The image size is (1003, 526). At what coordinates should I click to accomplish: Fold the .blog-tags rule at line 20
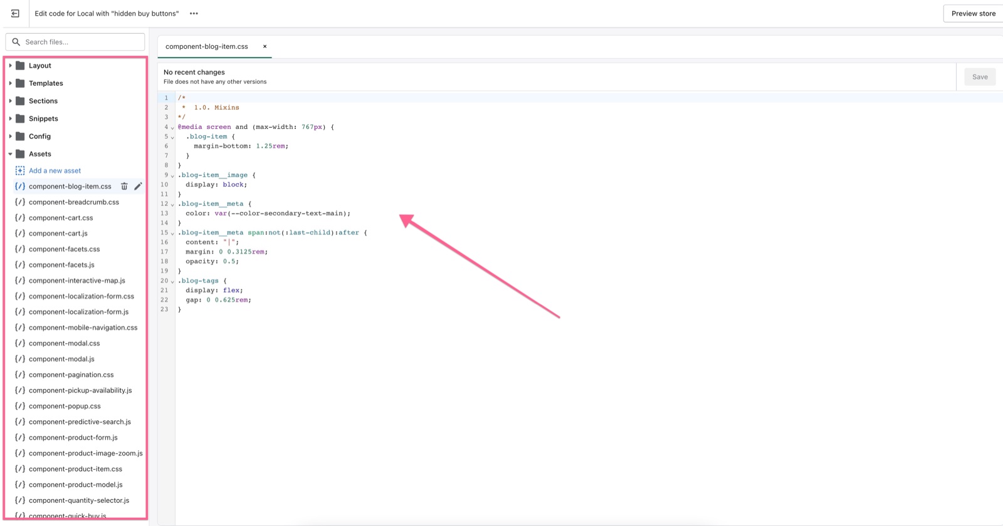[x=172, y=281]
